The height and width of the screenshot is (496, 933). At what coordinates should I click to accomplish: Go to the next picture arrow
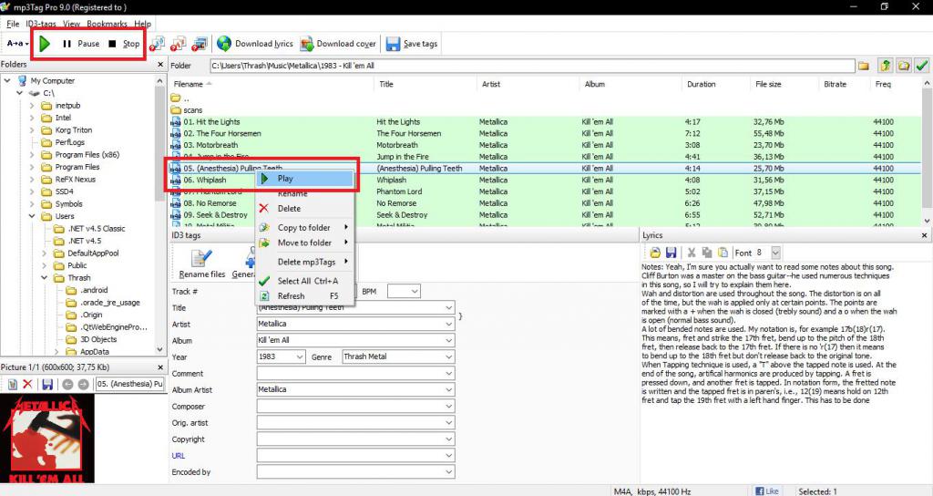click(x=83, y=384)
